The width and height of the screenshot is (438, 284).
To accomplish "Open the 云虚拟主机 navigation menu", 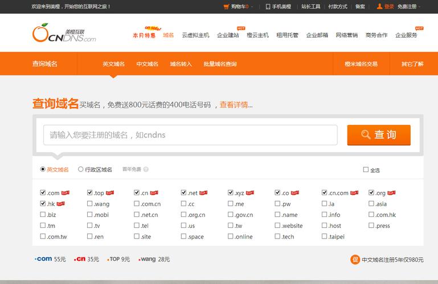I will pos(195,35).
